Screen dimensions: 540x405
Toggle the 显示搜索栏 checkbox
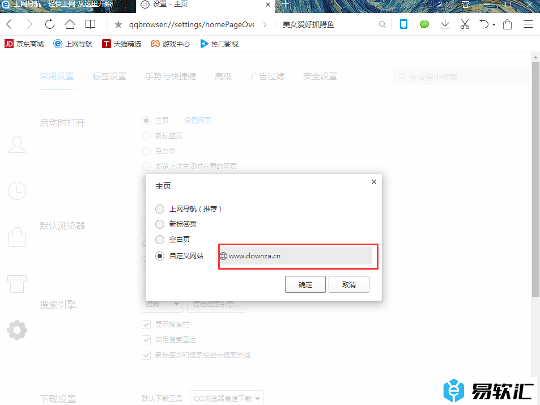(146, 325)
